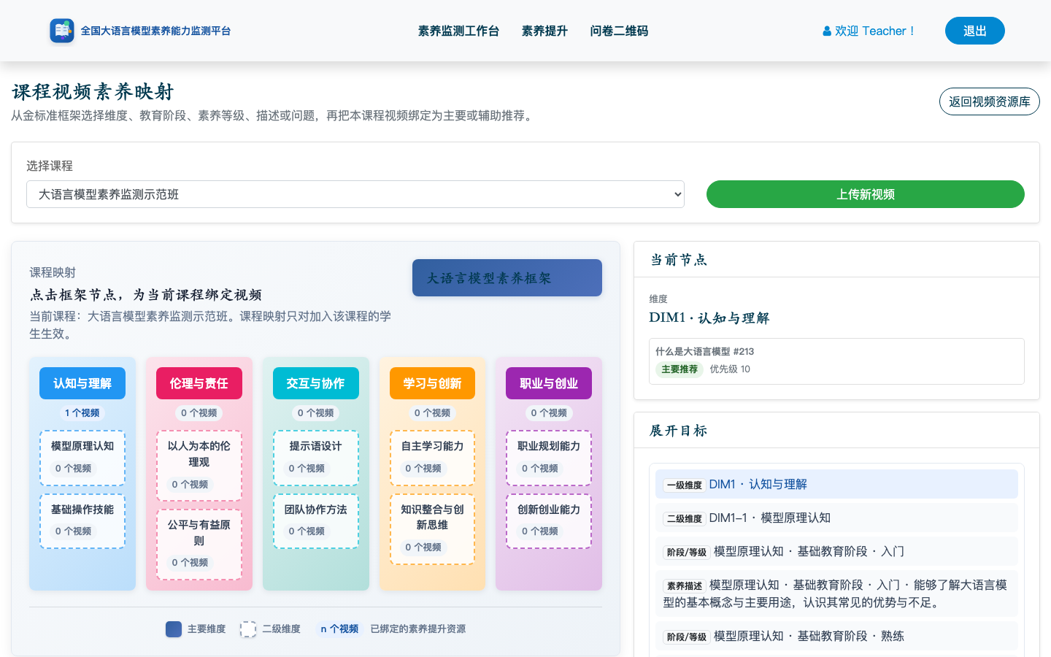Select the 一级维度 DIM1 · 认知与理解 row
The width and height of the screenshot is (1051, 657).
[836, 484]
